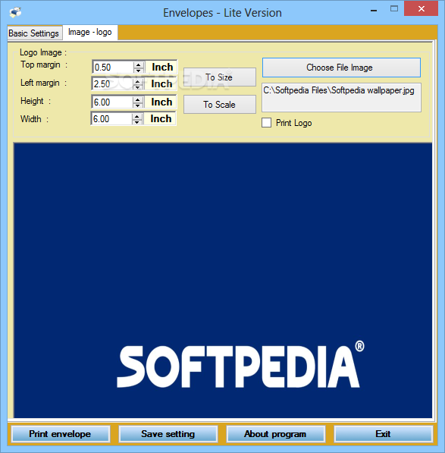Decrease Height value with down arrow

tap(138, 105)
